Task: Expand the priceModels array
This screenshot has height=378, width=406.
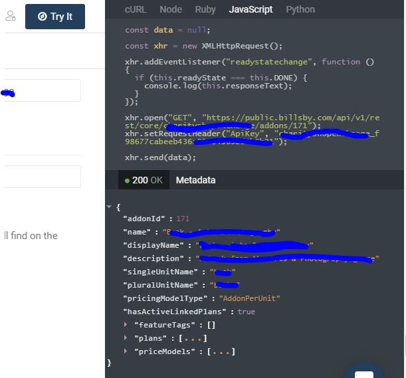Action: pos(126,351)
